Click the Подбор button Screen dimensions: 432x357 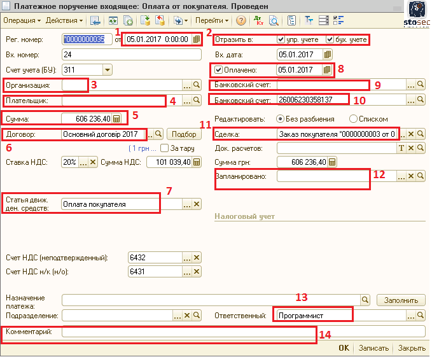coord(184,134)
